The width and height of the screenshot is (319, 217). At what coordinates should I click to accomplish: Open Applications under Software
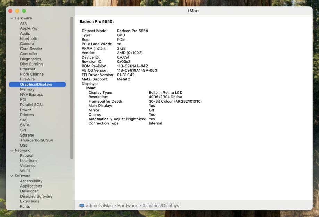pos(31,186)
